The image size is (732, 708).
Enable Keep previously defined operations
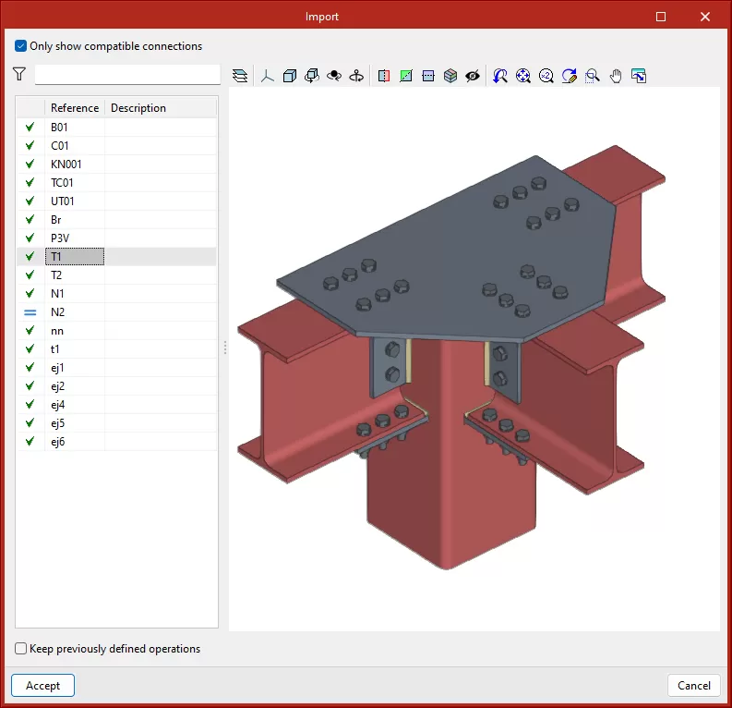point(21,649)
